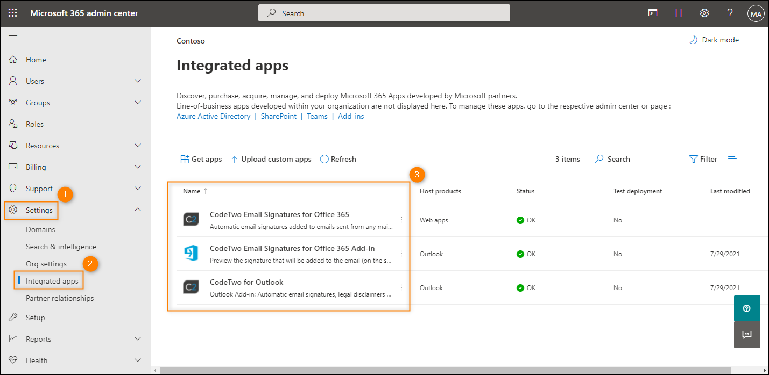Open the gray feedback chat button
The height and width of the screenshot is (375, 769).
tap(747, 335)
